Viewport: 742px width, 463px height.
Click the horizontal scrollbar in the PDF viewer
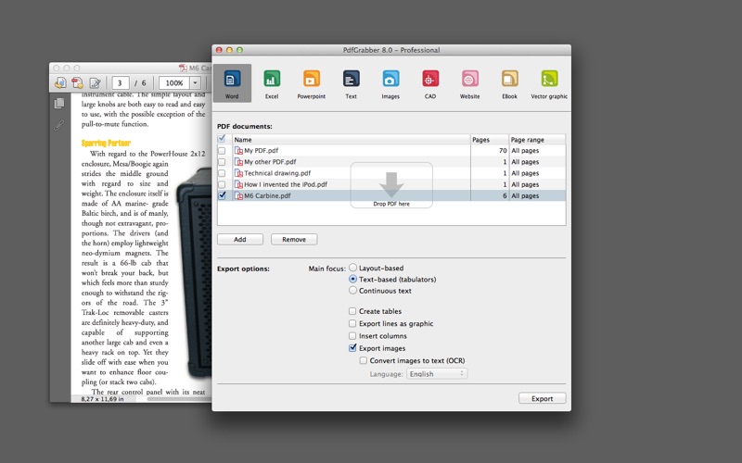point(179,399)
